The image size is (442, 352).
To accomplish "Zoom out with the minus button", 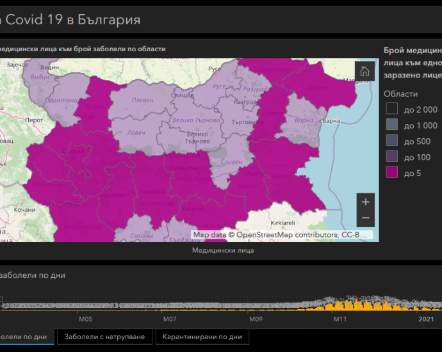I will click(x=366, y=218).
